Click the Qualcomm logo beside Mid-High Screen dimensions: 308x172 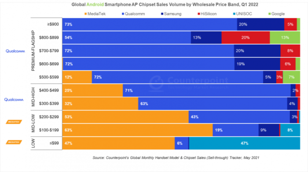pos(14,100)
